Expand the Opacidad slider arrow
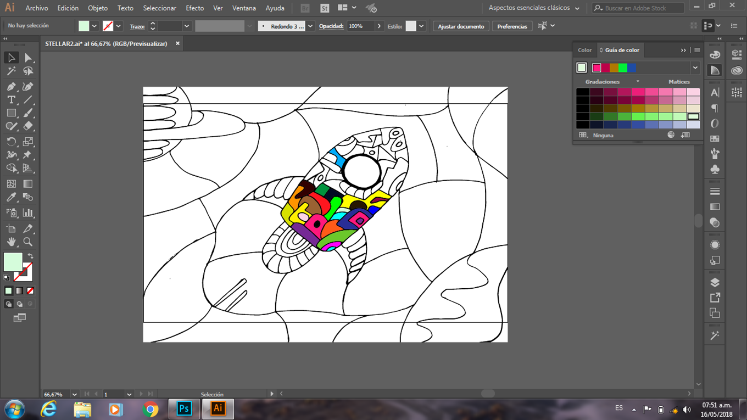747x420 pixels. pos(379,26)
